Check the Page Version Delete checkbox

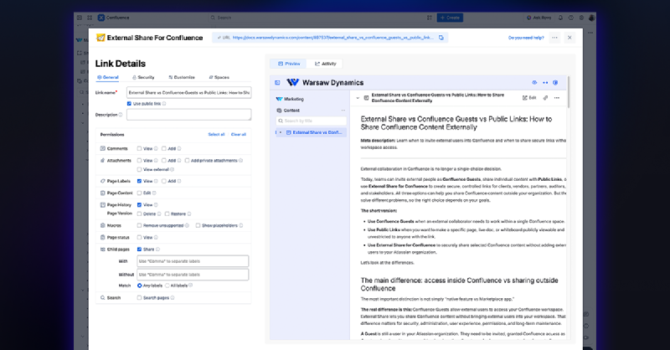click(x=139, y=214)
